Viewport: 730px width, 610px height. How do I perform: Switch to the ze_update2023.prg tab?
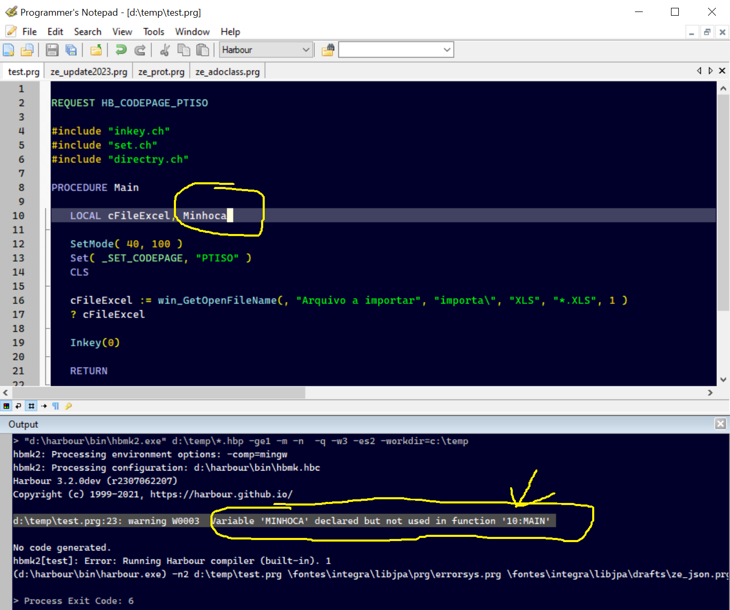point(89,72)
